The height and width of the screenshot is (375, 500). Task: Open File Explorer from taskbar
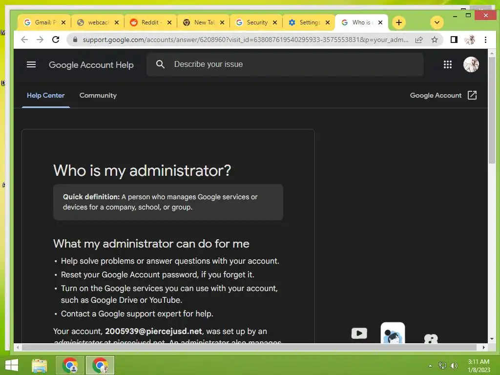tap(40, 365)
